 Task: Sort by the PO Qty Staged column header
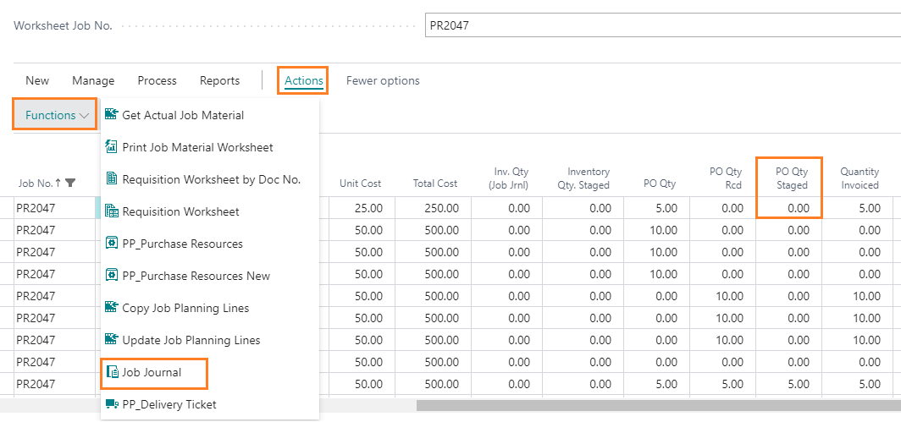pos(791,178)
